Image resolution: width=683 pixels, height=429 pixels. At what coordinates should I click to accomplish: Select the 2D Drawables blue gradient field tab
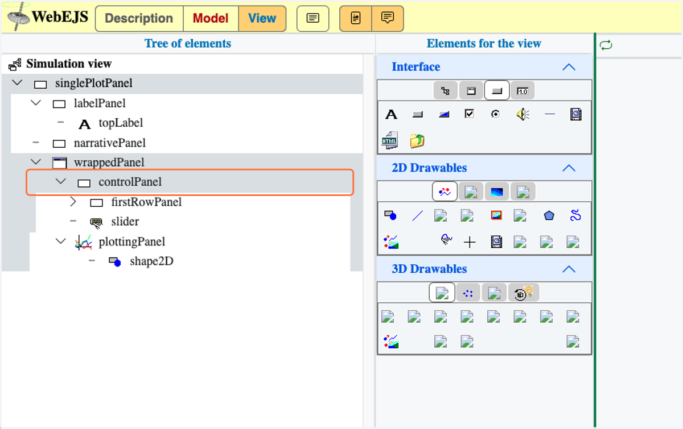point(497,192)
